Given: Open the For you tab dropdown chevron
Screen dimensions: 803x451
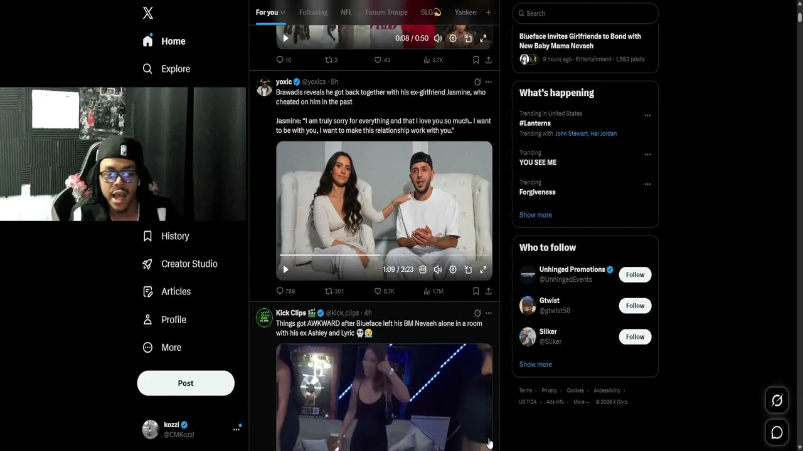Looking at the screenshot, I should click(283, 13).
